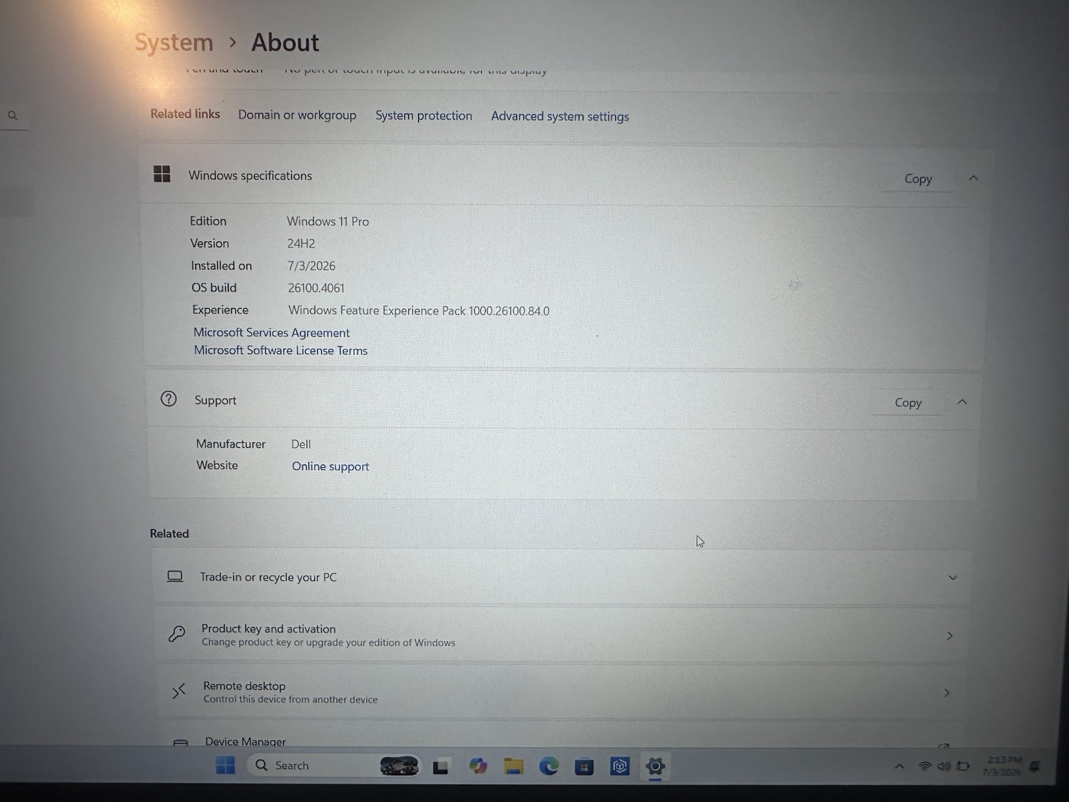Viewport: 1069px width, 802px height.
Task: Launch Copilot from the taskbar
Action: coord(478,766)
